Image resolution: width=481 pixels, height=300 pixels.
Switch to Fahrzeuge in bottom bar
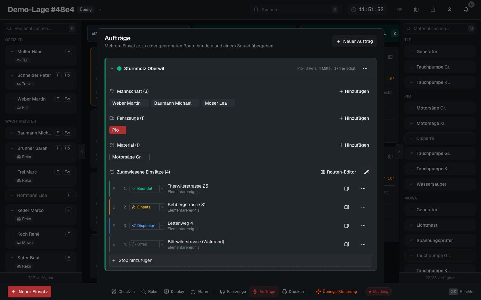(233, 292)
